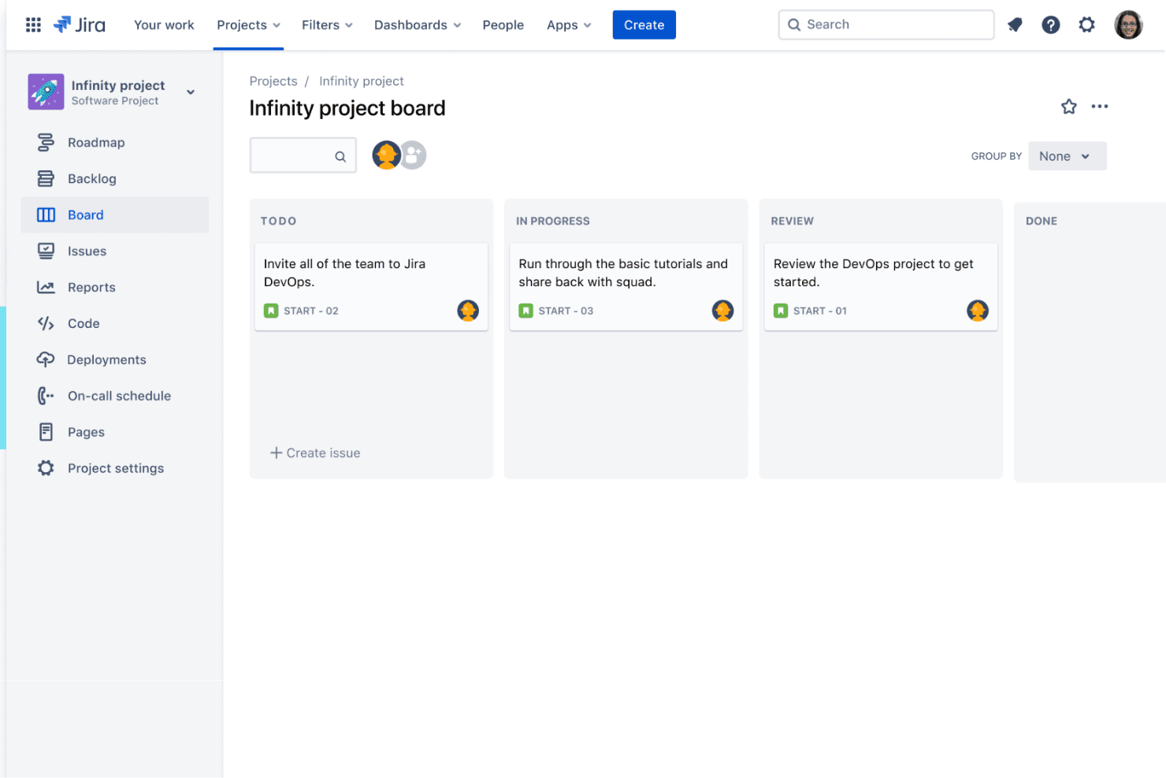The height and width of the screenshot is (778, 1166).
Task: Click assignee avatar on START - 02 card
Action: (468, 311)
